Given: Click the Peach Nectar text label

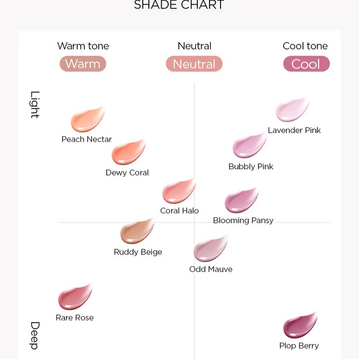Looking at the screenshot, I should (x=86, y=139).
